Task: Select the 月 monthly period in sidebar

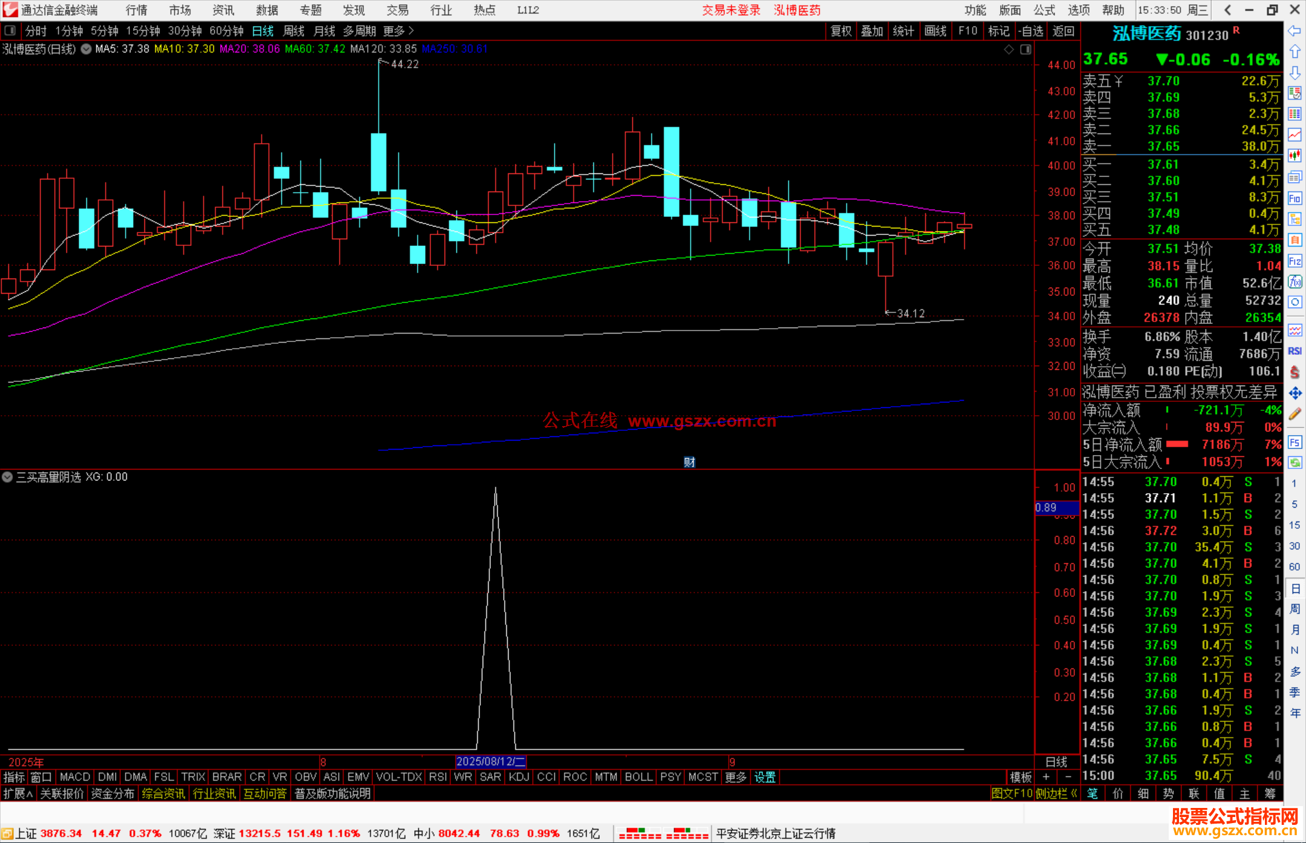Action: [x=1295, y=630]
